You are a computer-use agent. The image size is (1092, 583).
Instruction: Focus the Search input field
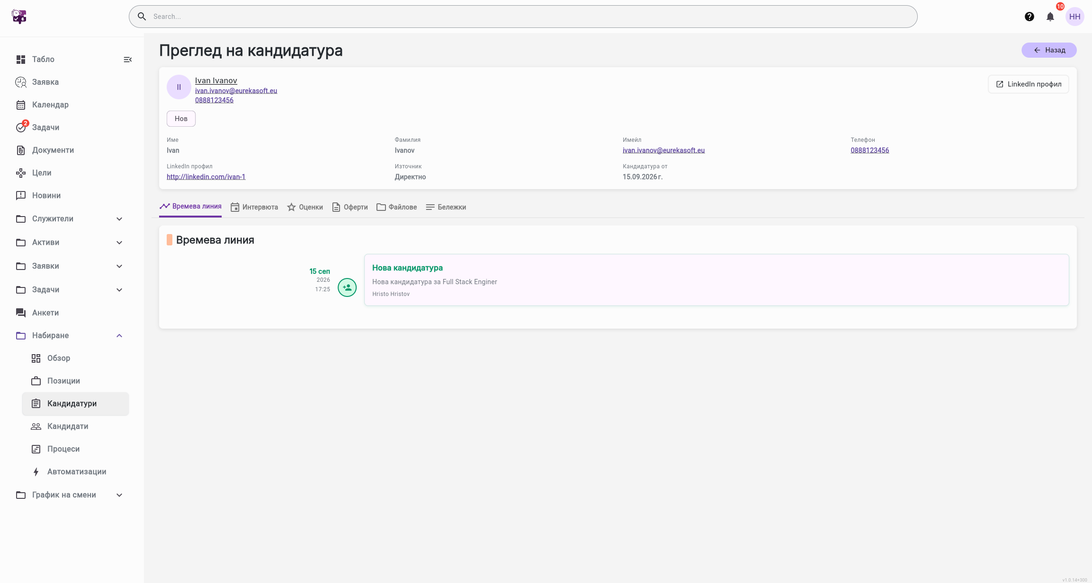[523, 17]
